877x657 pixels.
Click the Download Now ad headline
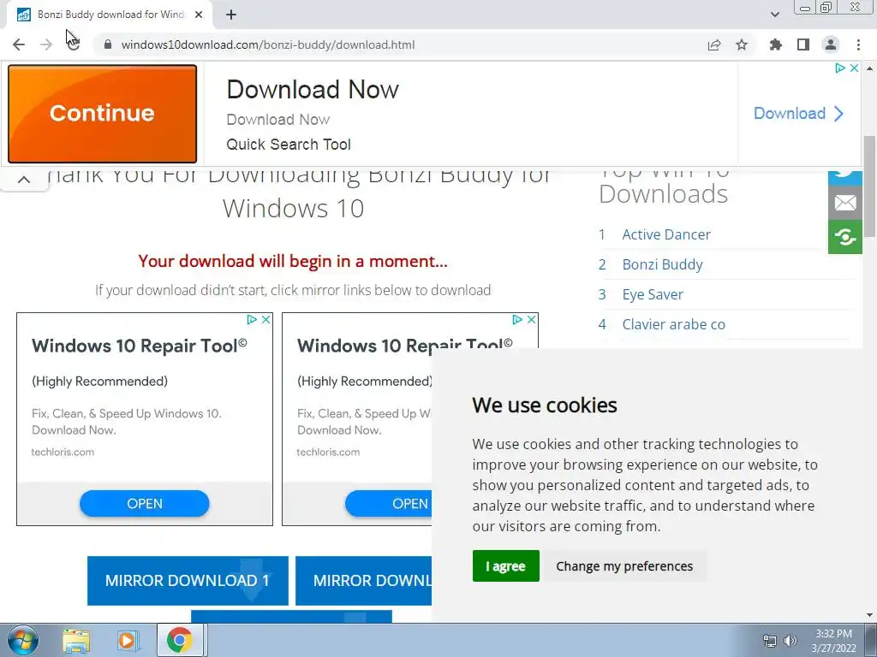[313, 89]
